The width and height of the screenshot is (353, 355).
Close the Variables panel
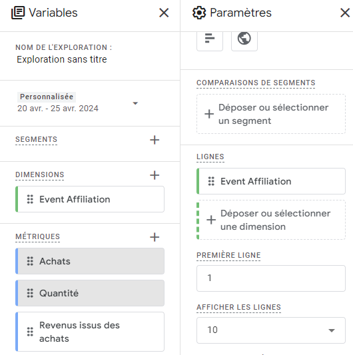click(164, 13)
